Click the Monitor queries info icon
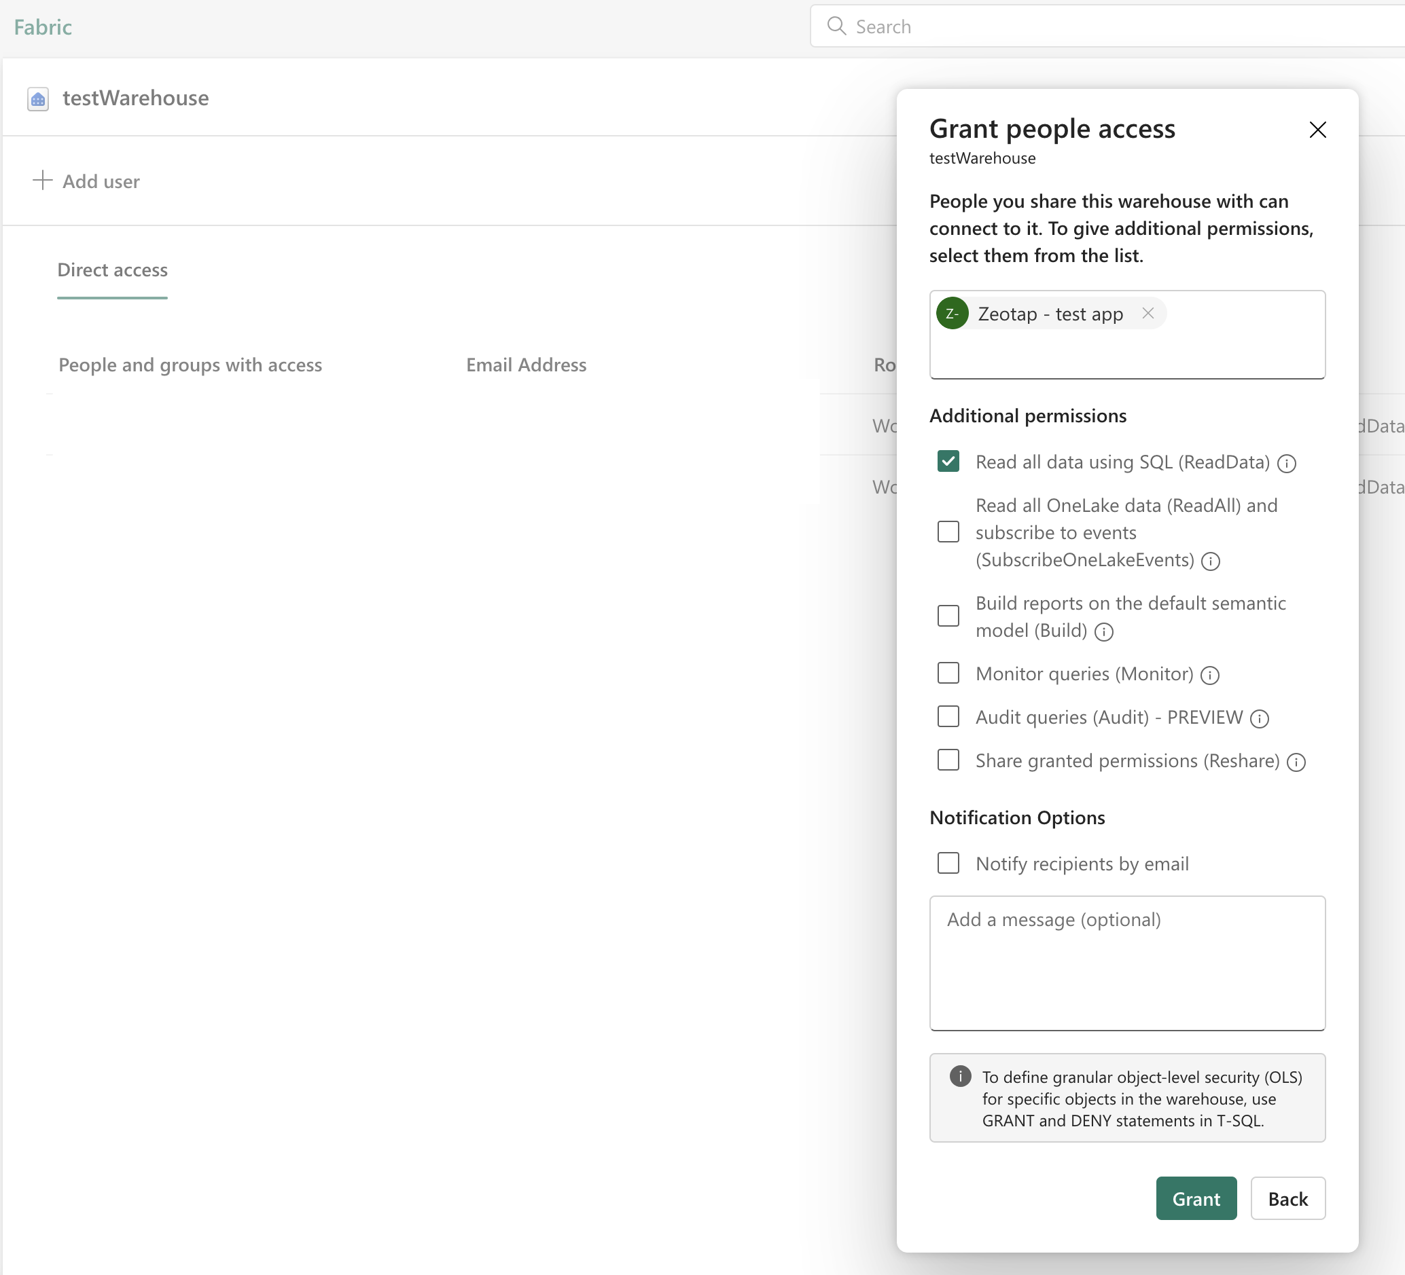The image size is (1405, 1275). click(x=1211, y=675)
